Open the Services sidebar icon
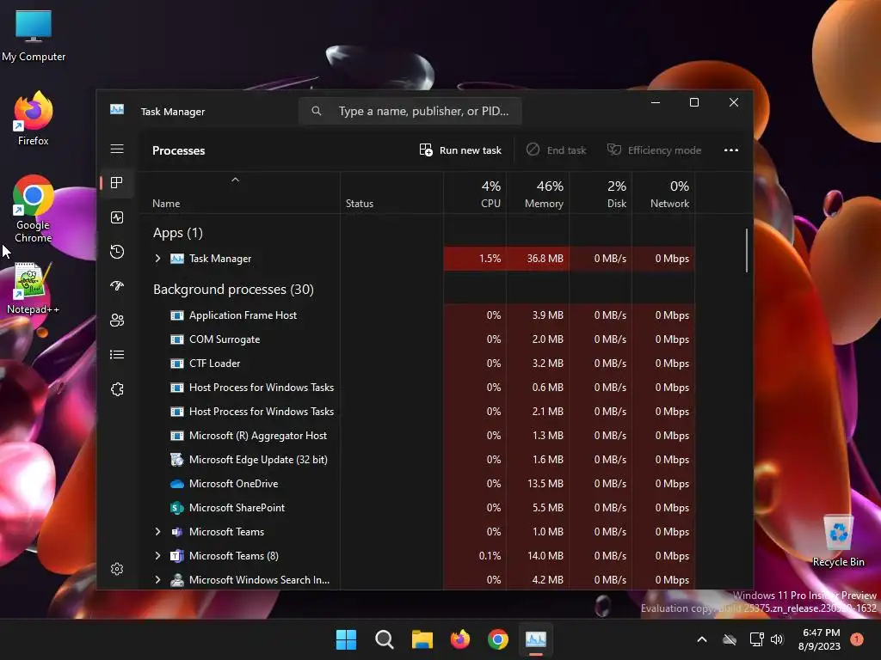This screenshot has width=881, height=660. pos(117,389)
